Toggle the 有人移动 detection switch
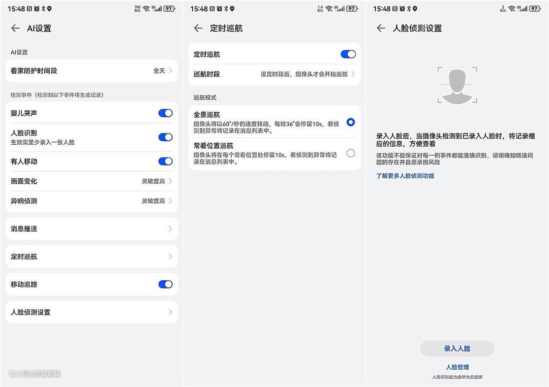The image size is (549, 387). tap(165, 162)
